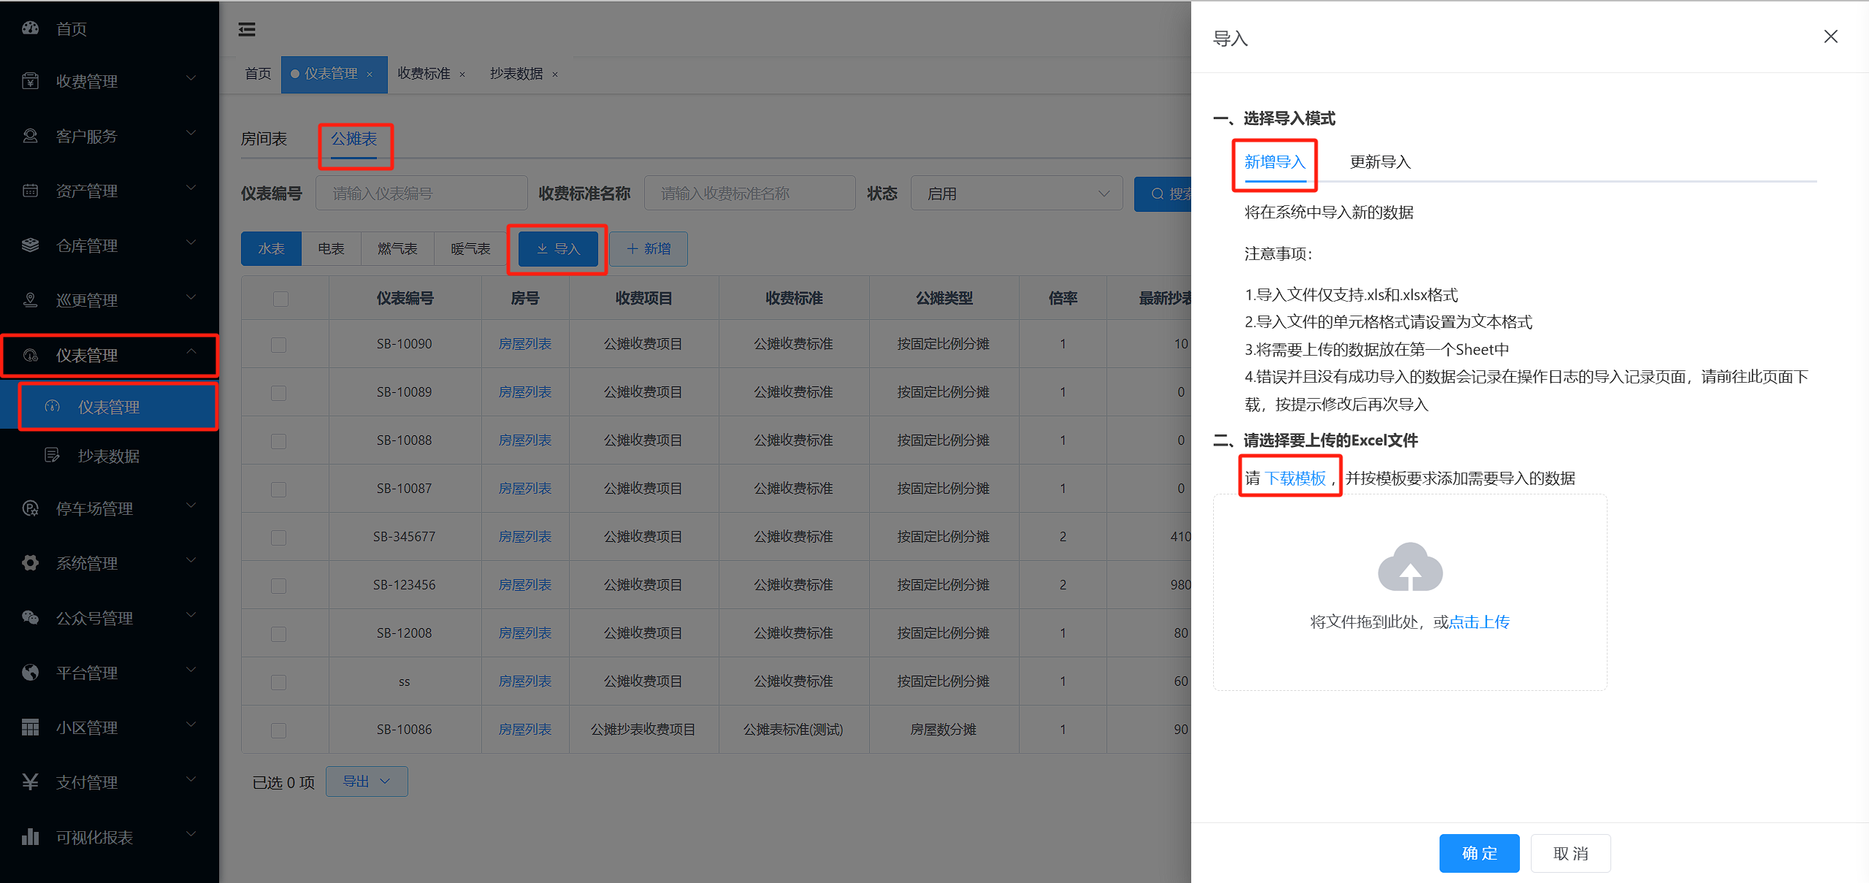Viewport: 1869px width, 883px height.
Task: Expand 仓库管理 menu chevron
Action: (x=191, y=242)
